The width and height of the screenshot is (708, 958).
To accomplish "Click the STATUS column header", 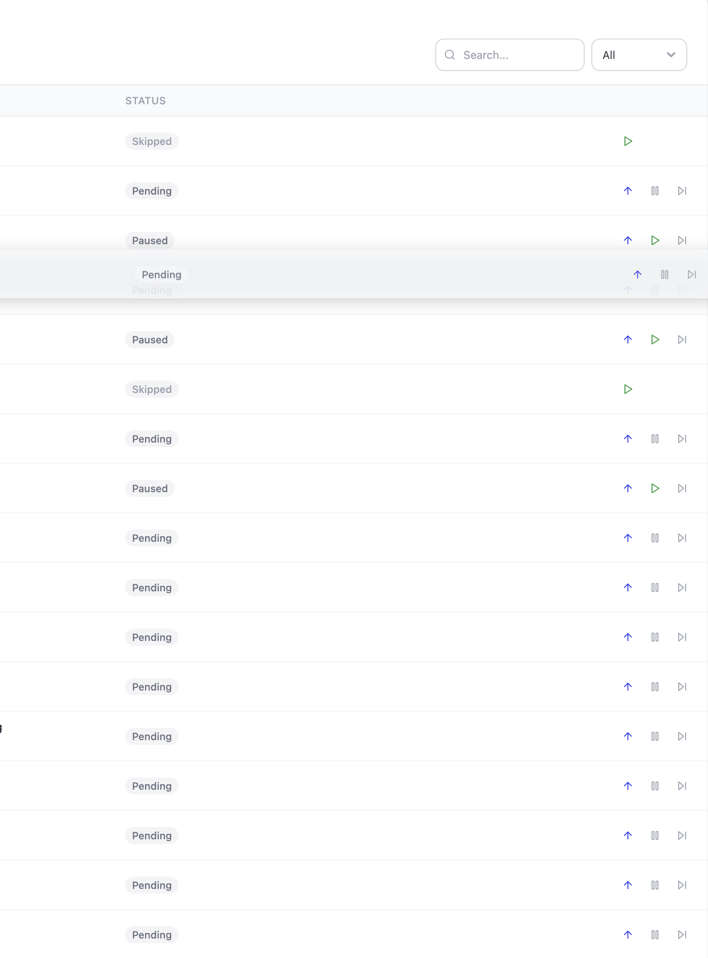I will point(146,101).
